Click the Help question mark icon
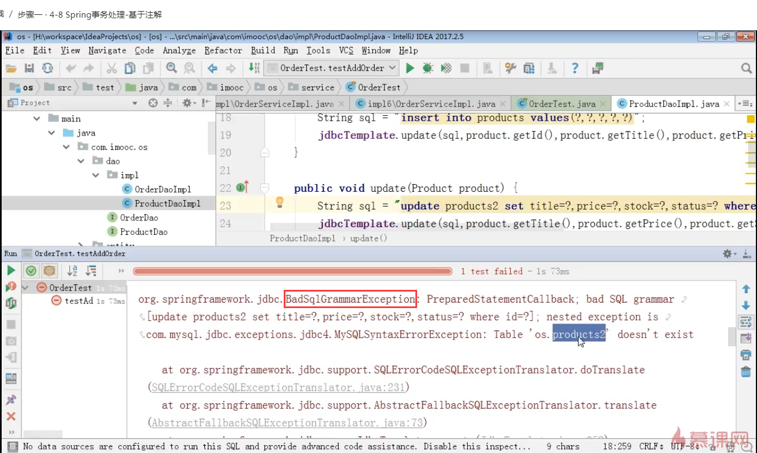The height and width of the screenshot is (453, 757). click(575, 68)
